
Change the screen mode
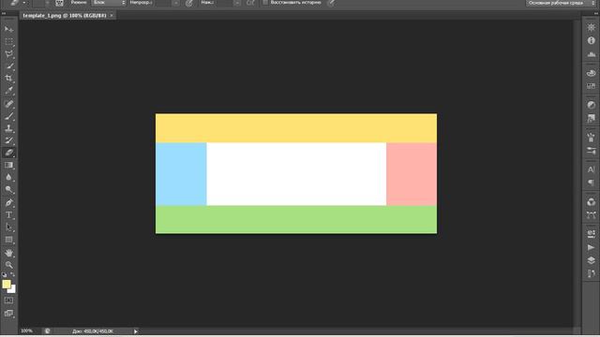coord(8,314)
